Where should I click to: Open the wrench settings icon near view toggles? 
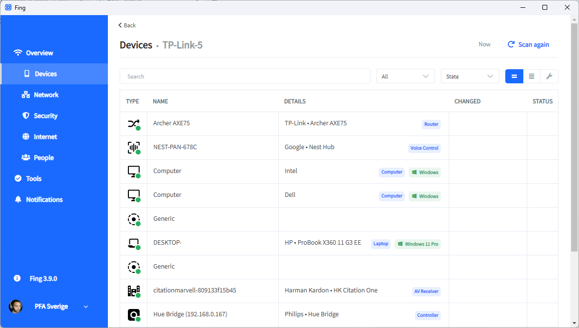tap(549, 76)
